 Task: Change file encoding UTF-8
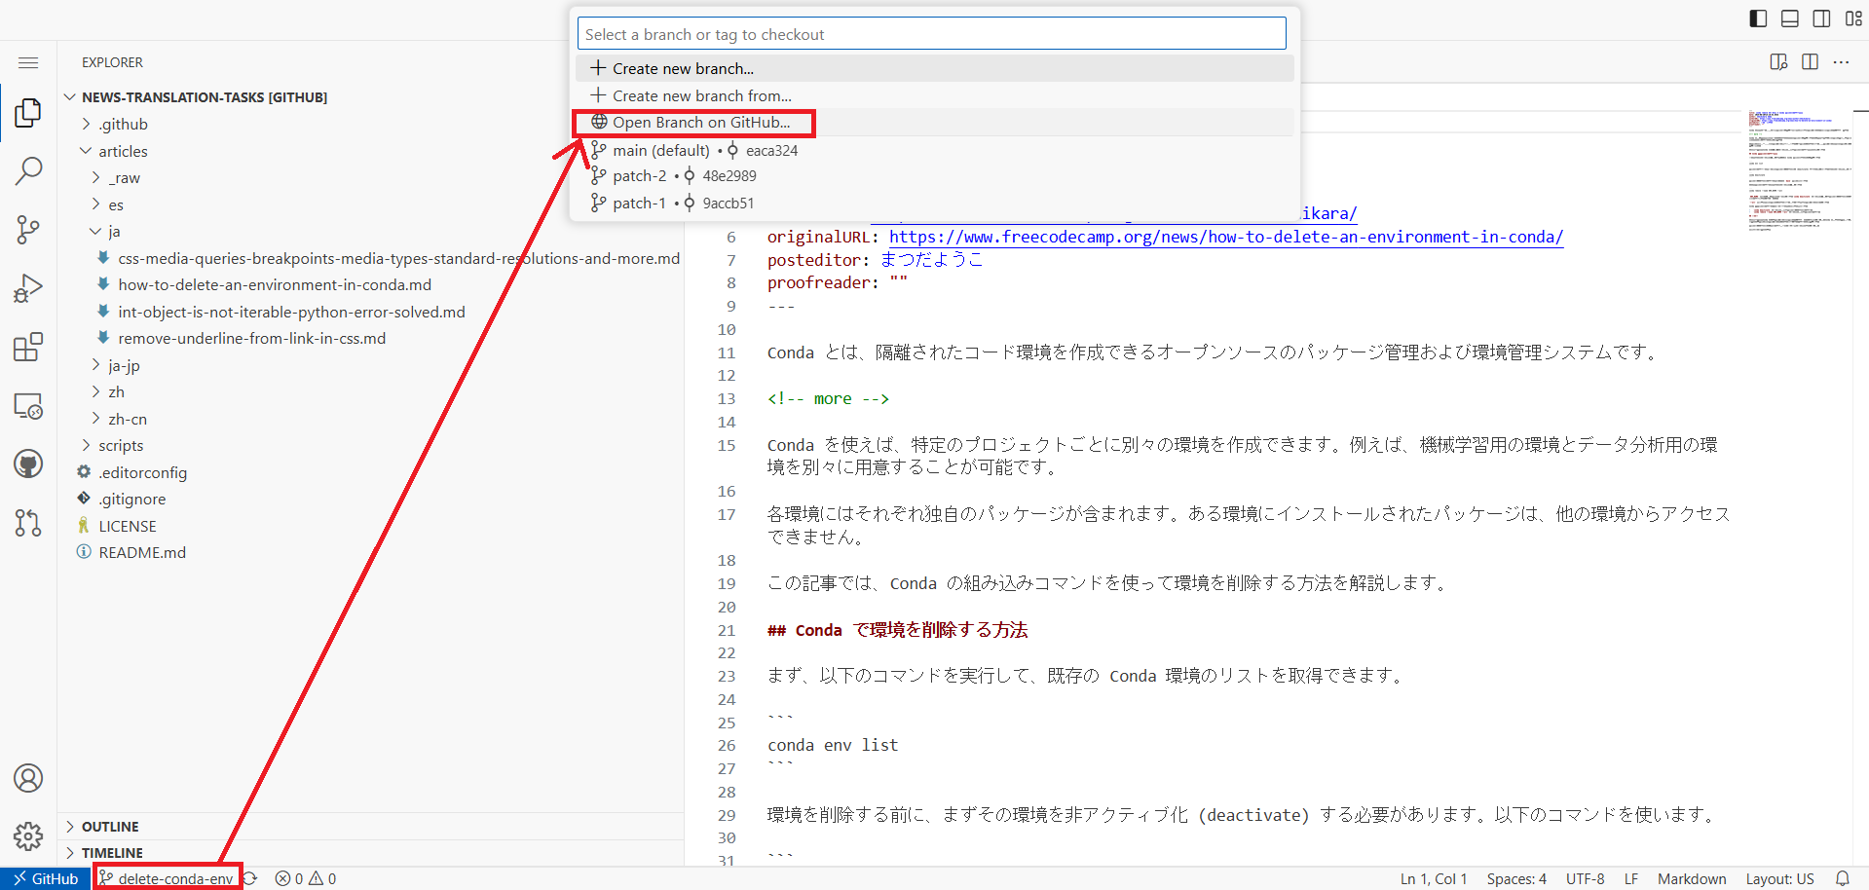[x=1585, y=878]
